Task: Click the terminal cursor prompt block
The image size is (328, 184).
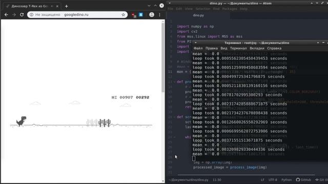Action: (194, 158)
